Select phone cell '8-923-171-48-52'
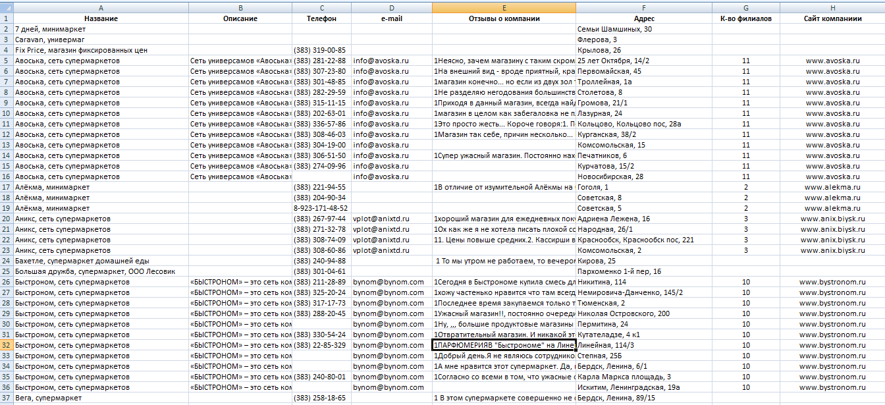The image size is (885, 405). click(321, 208)
